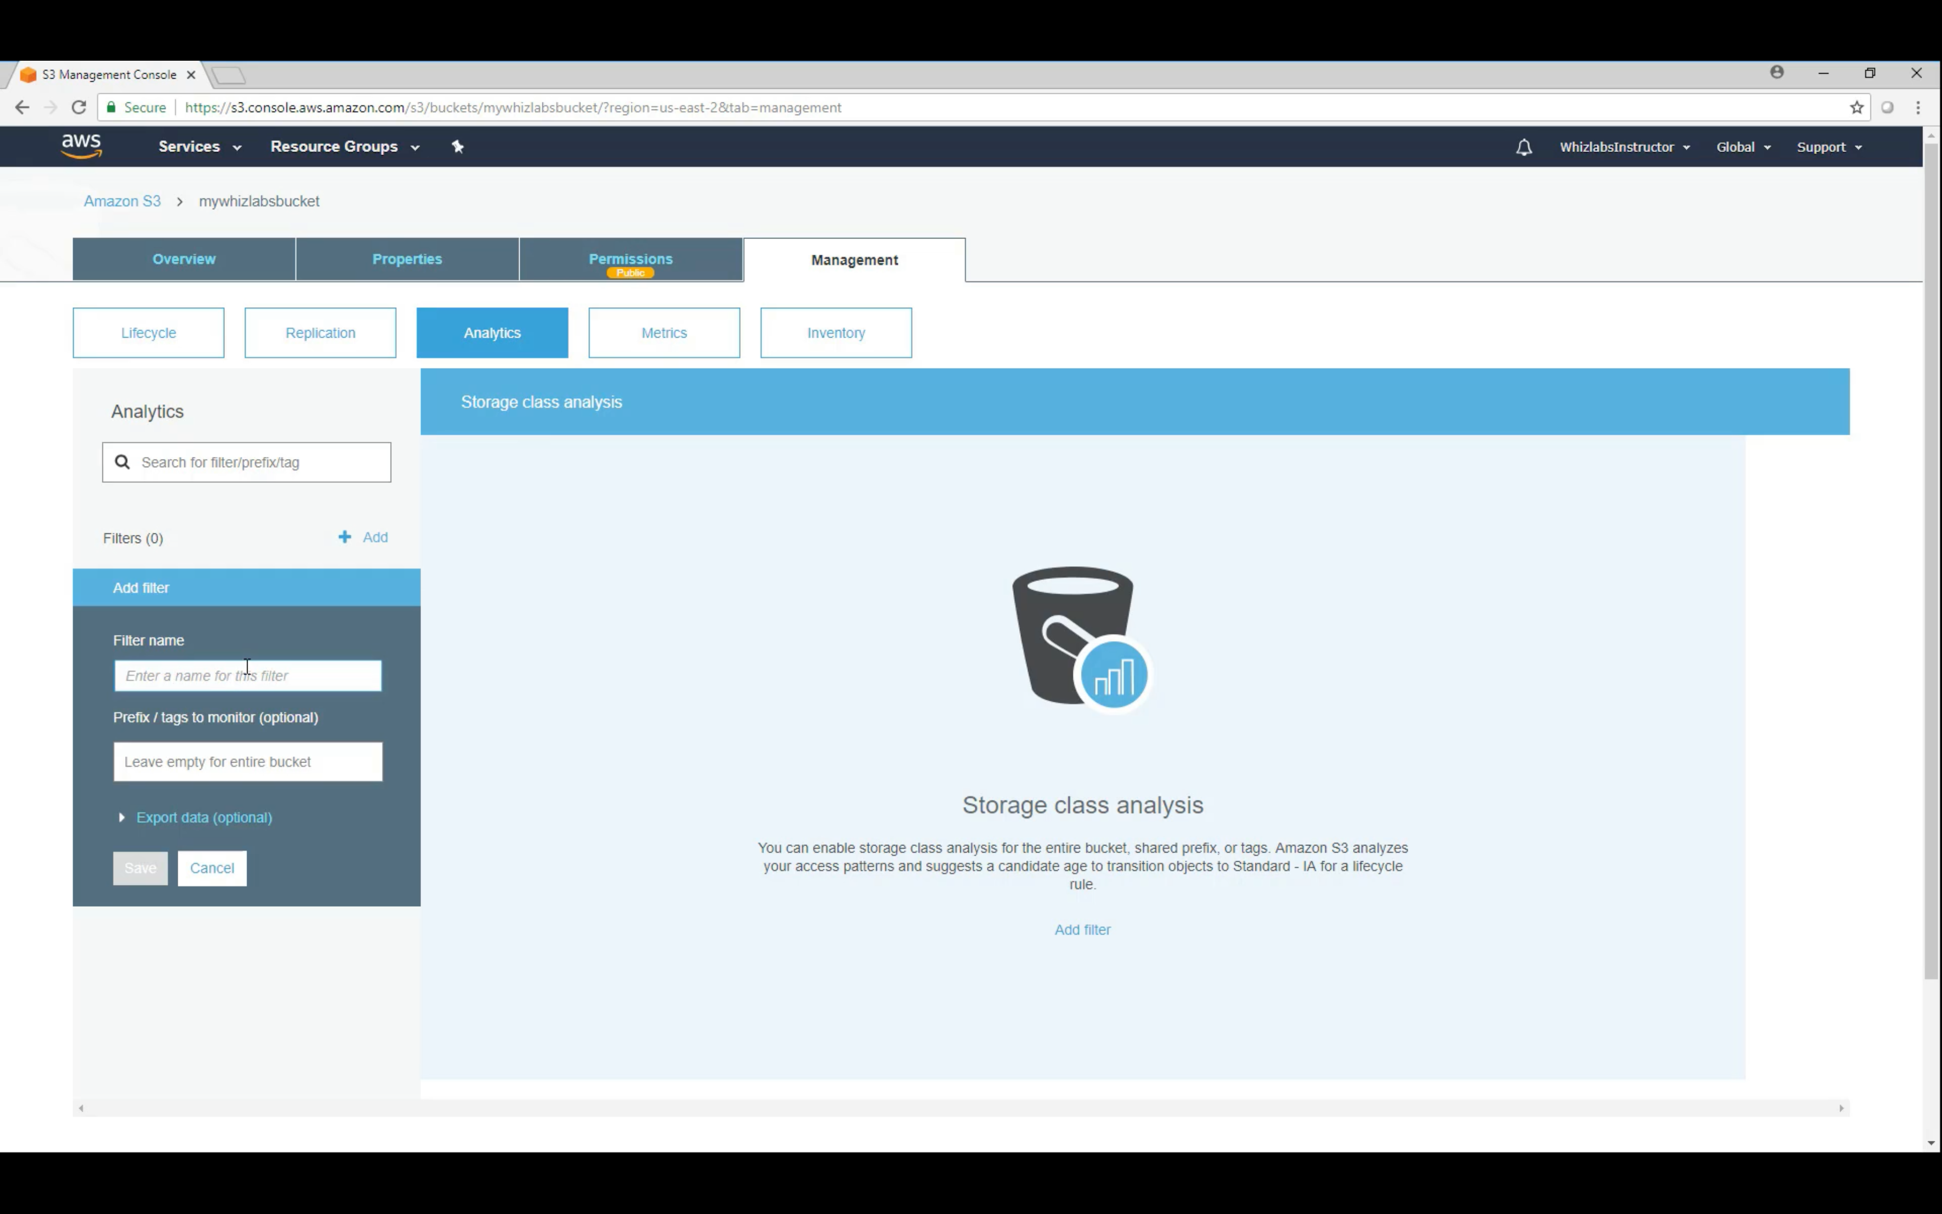Click the Amazon S3 breadcrumb link
1942x1214 pixels.
click(122, 202)
